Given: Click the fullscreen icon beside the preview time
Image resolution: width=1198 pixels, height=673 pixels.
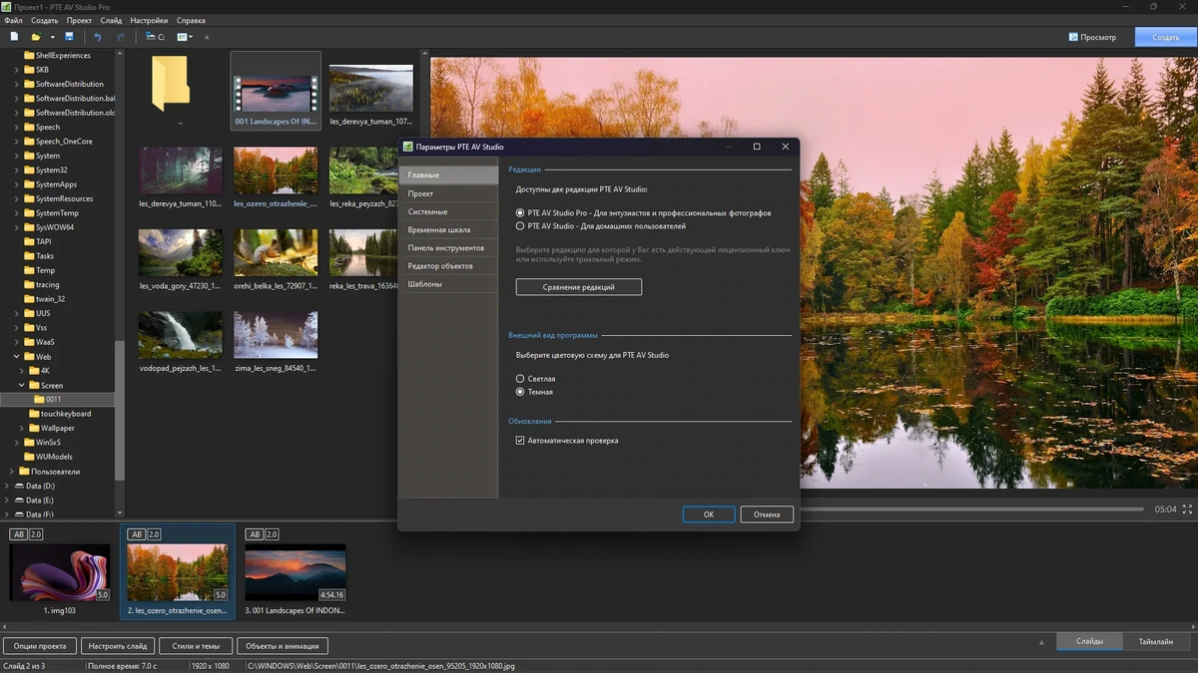Looking at the screenshot, I should (x=1187, y=509).
